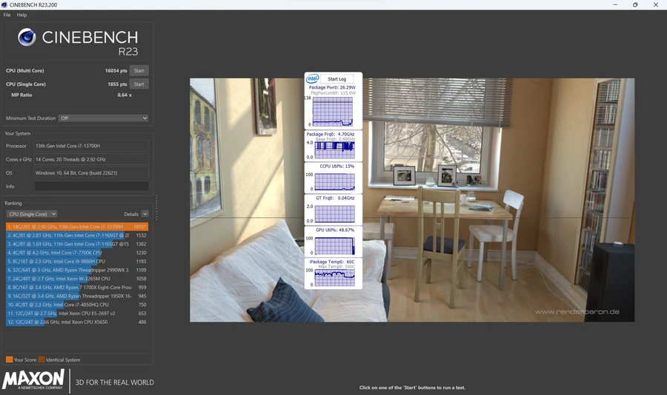Select the Core i7-7700K ranking row

[77, 253]
